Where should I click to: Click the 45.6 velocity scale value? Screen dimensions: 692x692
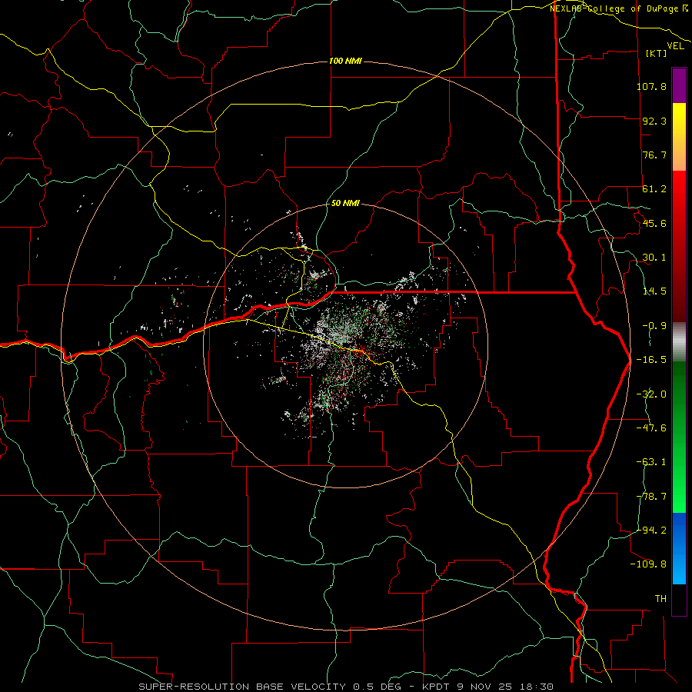(654, 223)
